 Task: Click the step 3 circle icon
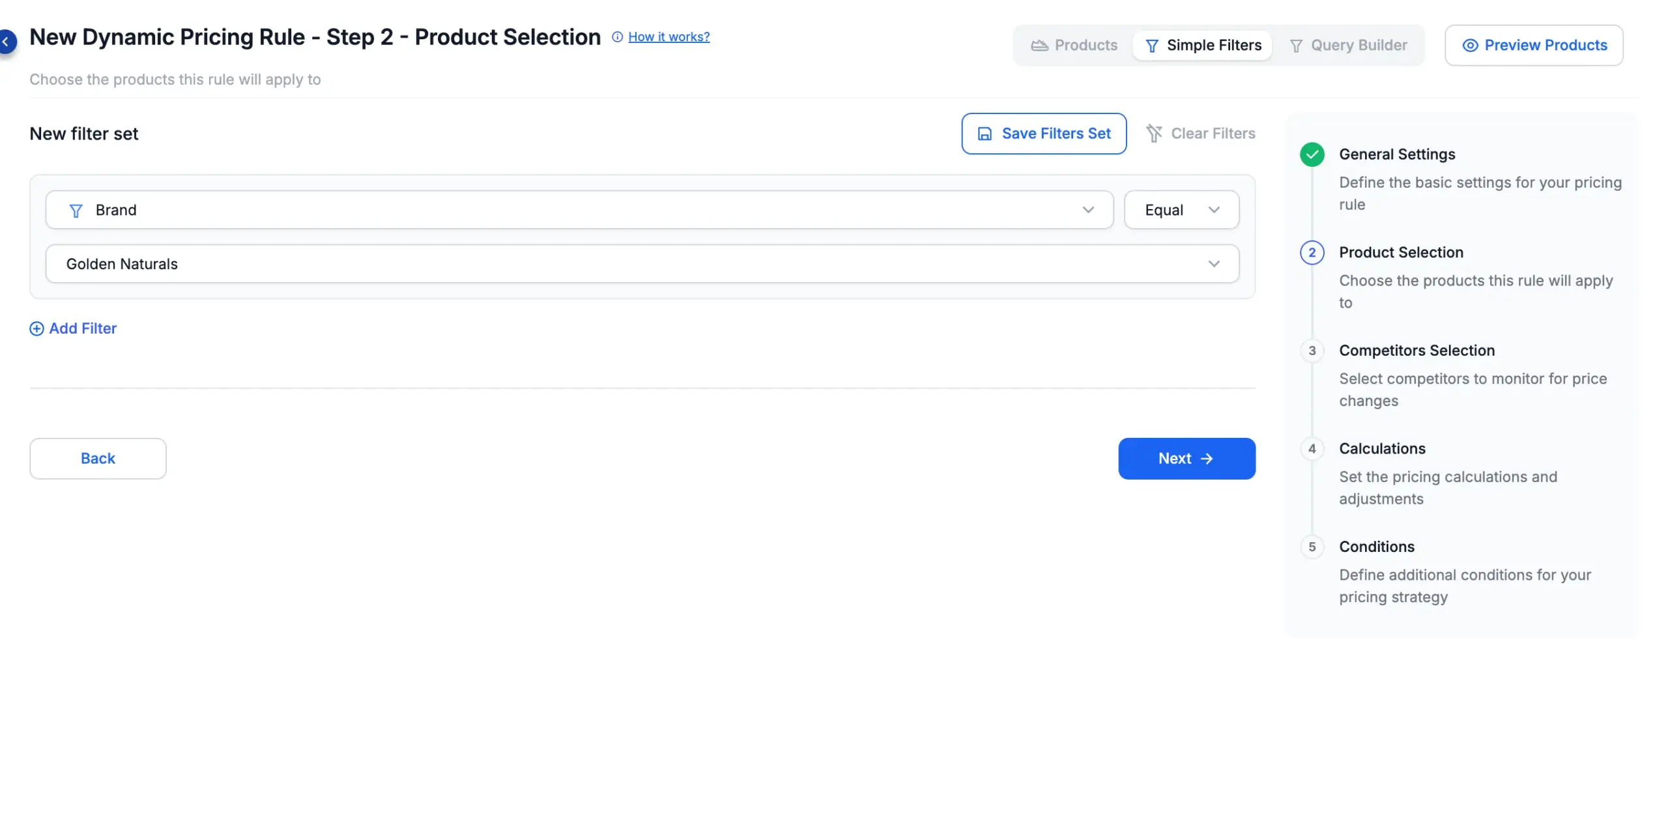(x=1312, y=351)
